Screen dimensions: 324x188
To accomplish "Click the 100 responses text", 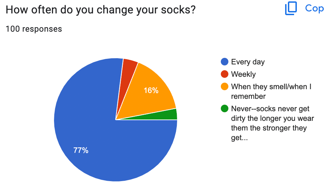I will click(x=34, y=29).
